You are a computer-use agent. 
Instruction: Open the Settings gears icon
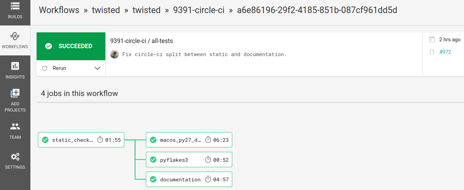(15, 157)
